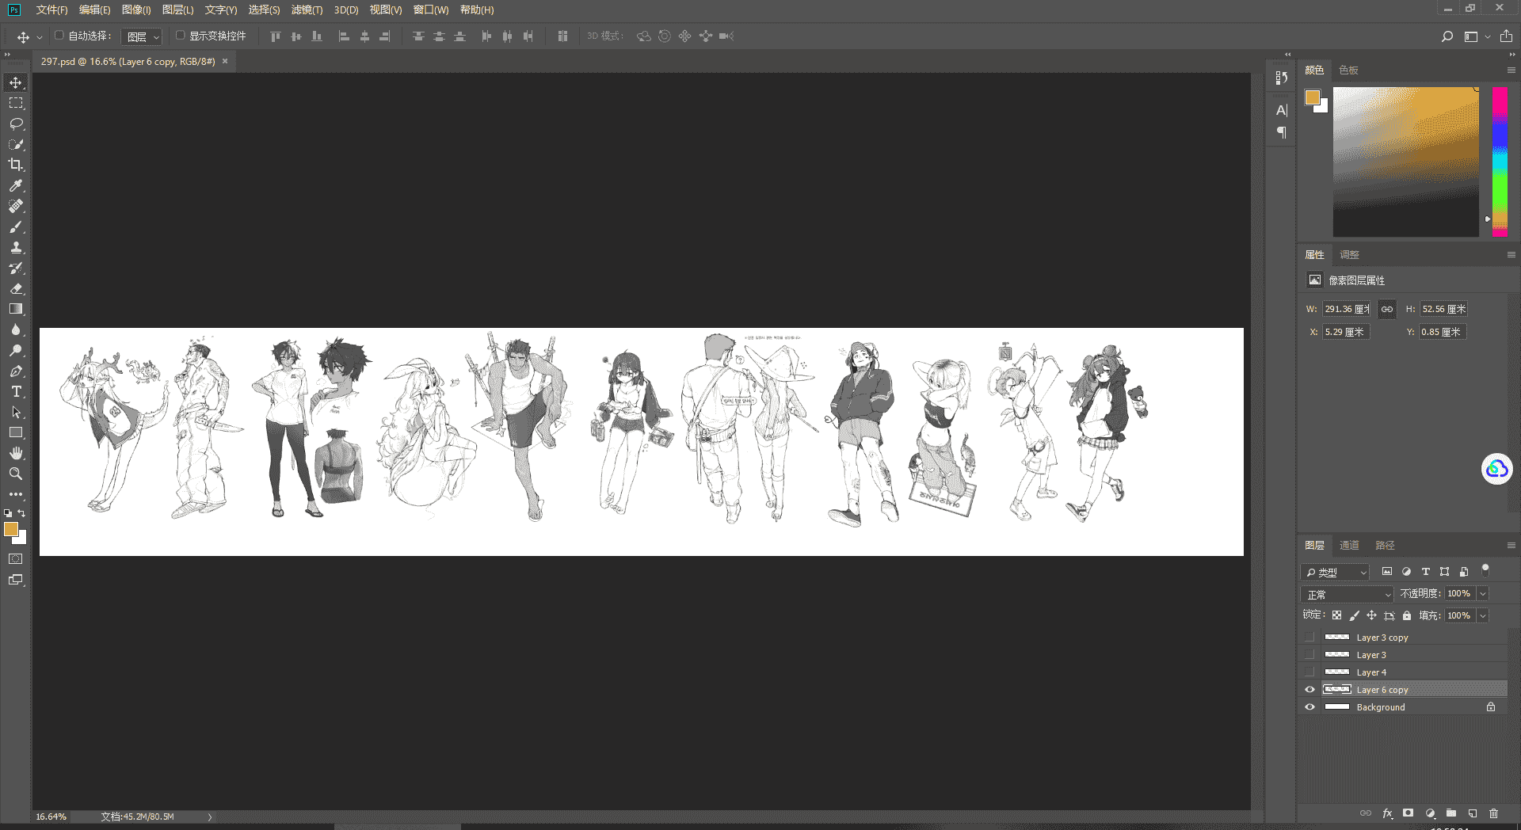This screenshot has width=1521, height=830.
Task: Select the Eraser tool
Action: 16,288
